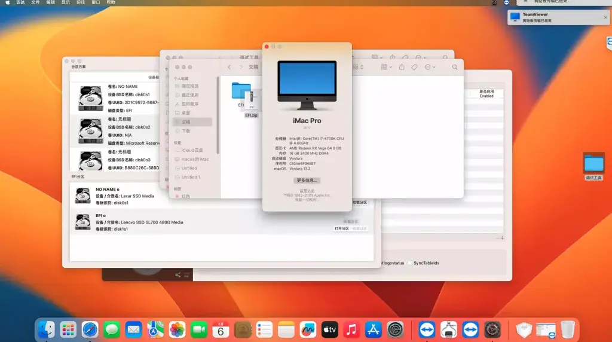The height and width of the screenshot is (342, 612).
Task: Open Photos app in the Dock
Action: point(177,330)
